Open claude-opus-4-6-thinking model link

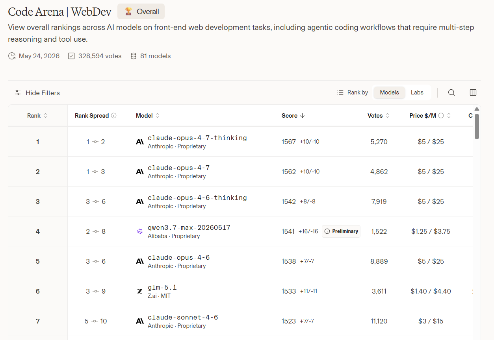197,198
